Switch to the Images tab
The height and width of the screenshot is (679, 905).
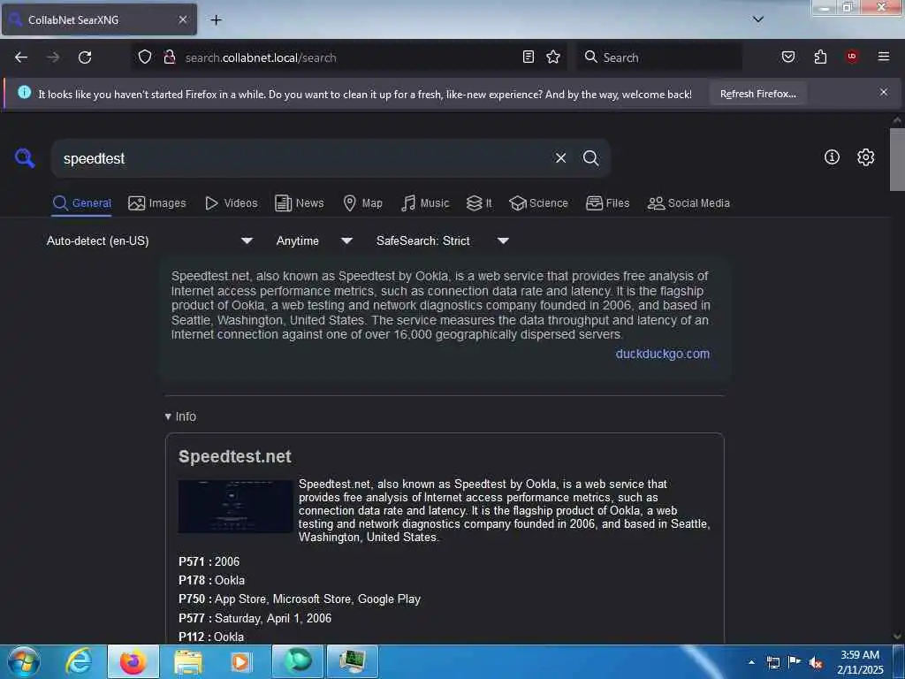pos(157,203)
